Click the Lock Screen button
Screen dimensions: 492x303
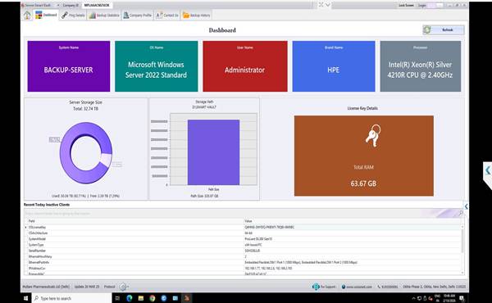[406, 6]
